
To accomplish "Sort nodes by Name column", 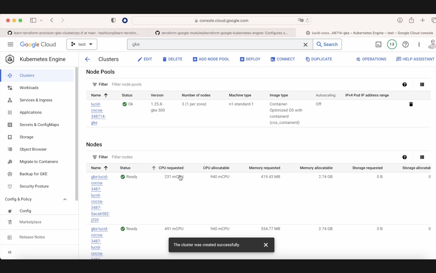I will 99,168.
